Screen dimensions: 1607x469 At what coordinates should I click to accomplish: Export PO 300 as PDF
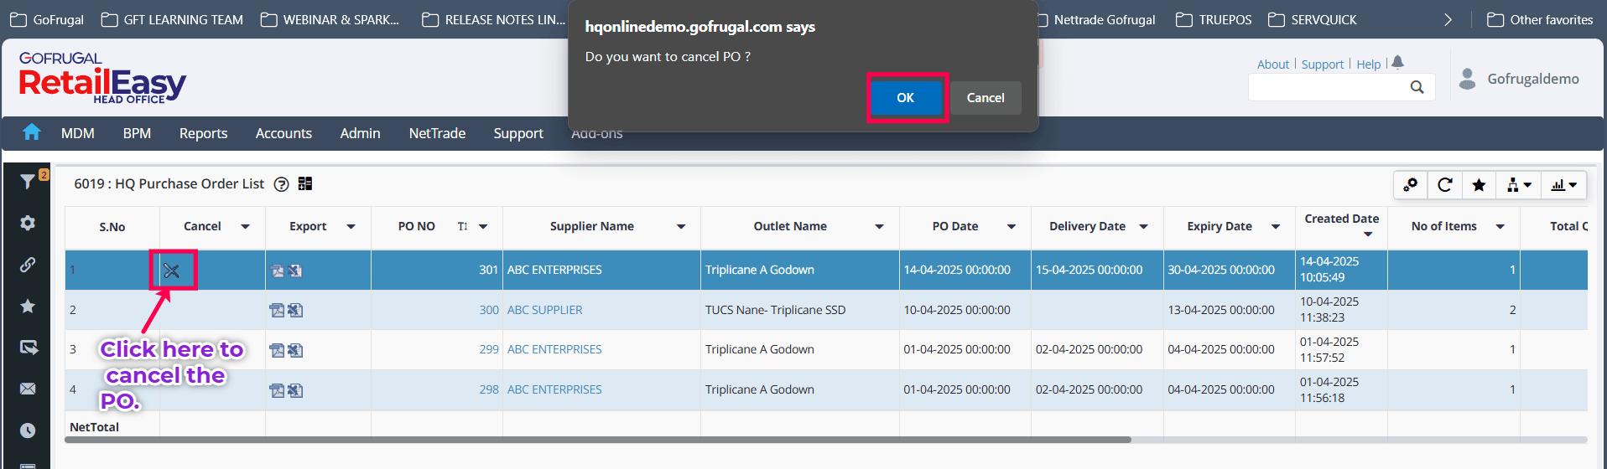click(277, 311)
